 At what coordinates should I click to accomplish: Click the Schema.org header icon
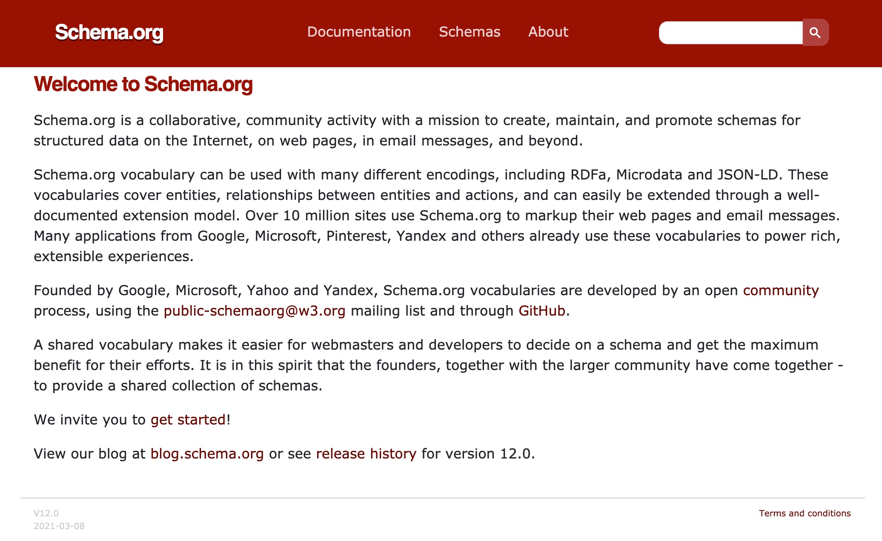point(111,32)
